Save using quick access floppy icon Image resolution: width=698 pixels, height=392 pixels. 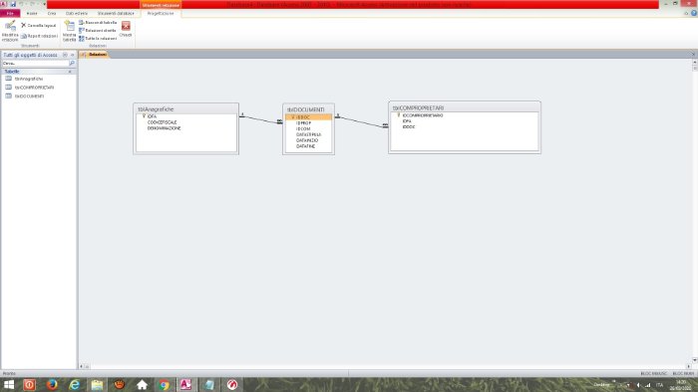coord(13,4)
